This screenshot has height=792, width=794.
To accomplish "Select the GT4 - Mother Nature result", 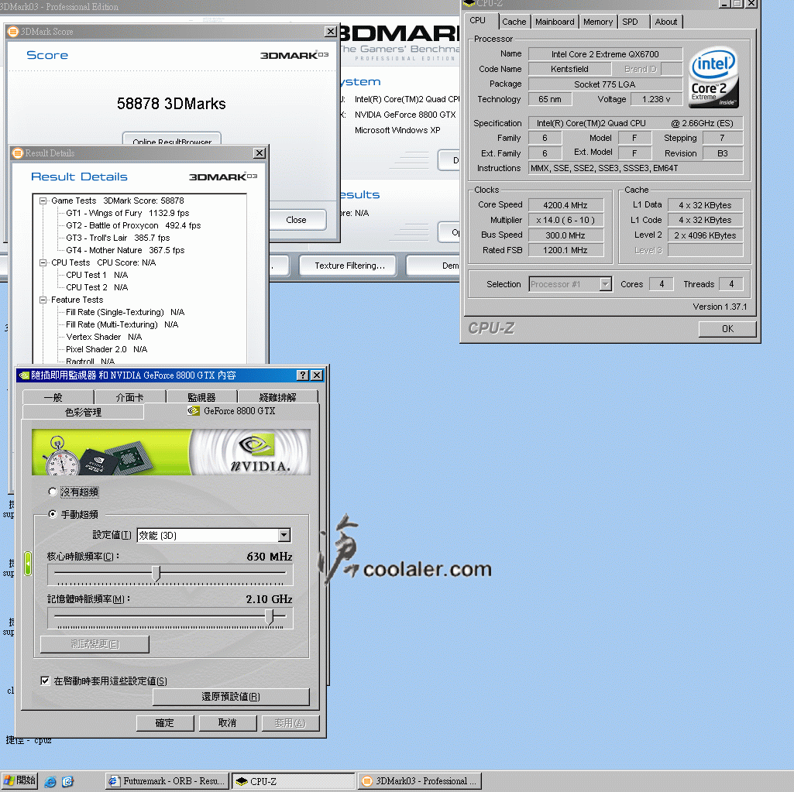I will click(125, 250).
